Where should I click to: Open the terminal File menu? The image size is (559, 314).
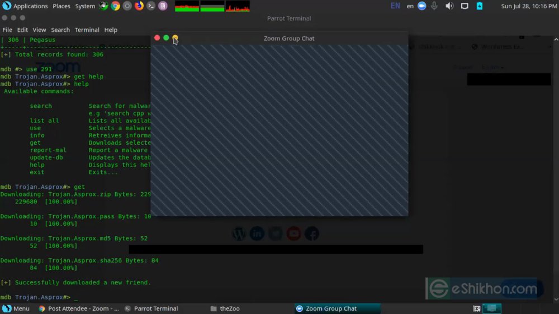tap(7, 30)
